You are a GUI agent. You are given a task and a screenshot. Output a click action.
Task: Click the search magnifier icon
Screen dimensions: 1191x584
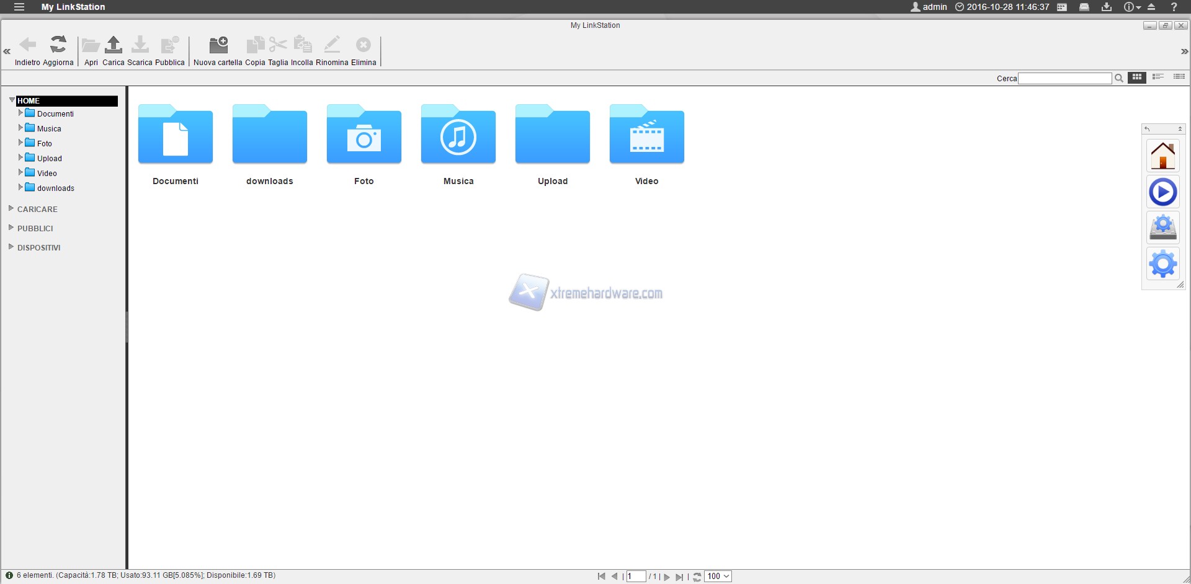1119,78
